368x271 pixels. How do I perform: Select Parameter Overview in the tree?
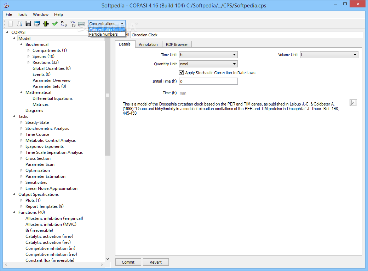pyautogui.click(x=51, y=80)
